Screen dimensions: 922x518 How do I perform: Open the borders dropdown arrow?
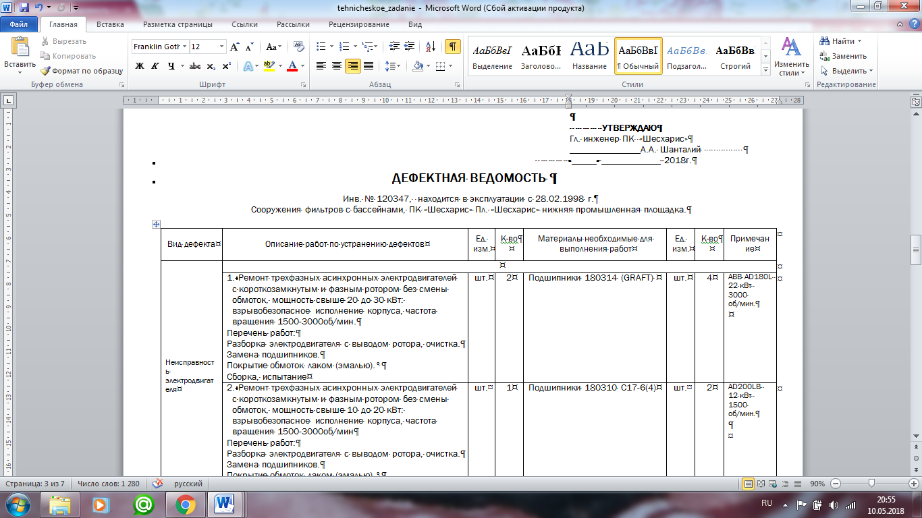(451, 66)
